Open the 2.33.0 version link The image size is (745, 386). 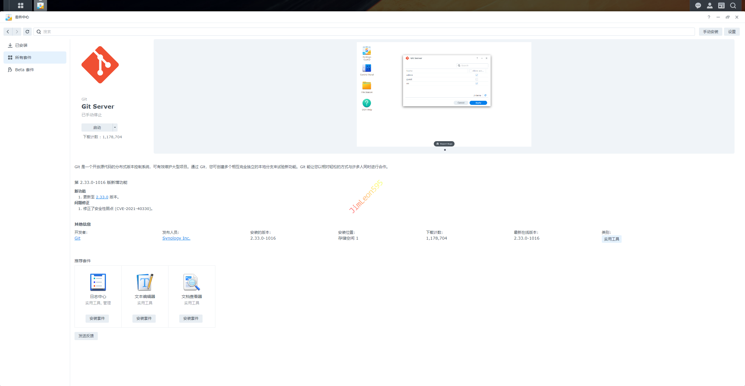tap(102, 197)
